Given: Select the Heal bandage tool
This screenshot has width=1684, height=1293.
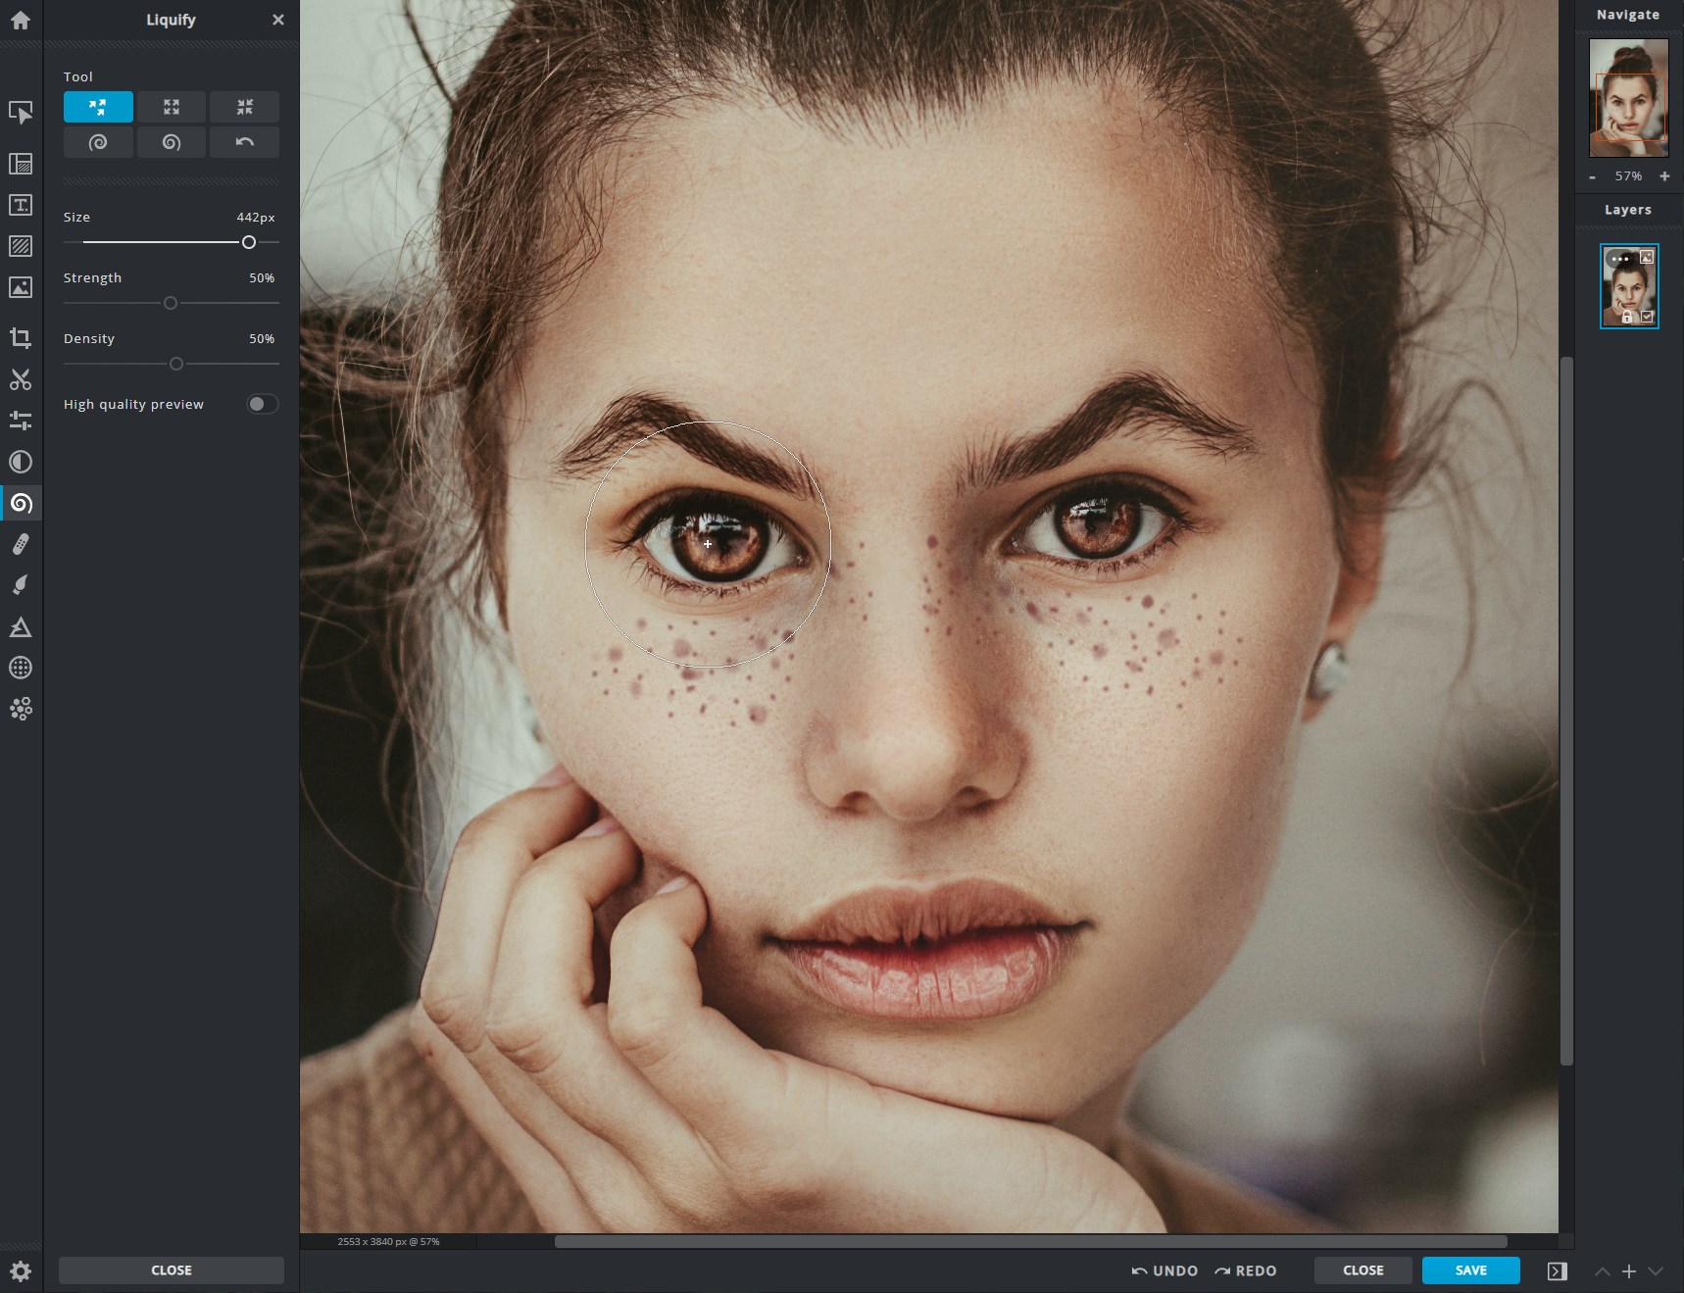Looking at the screenshot, I should click(x=21, y=545).
